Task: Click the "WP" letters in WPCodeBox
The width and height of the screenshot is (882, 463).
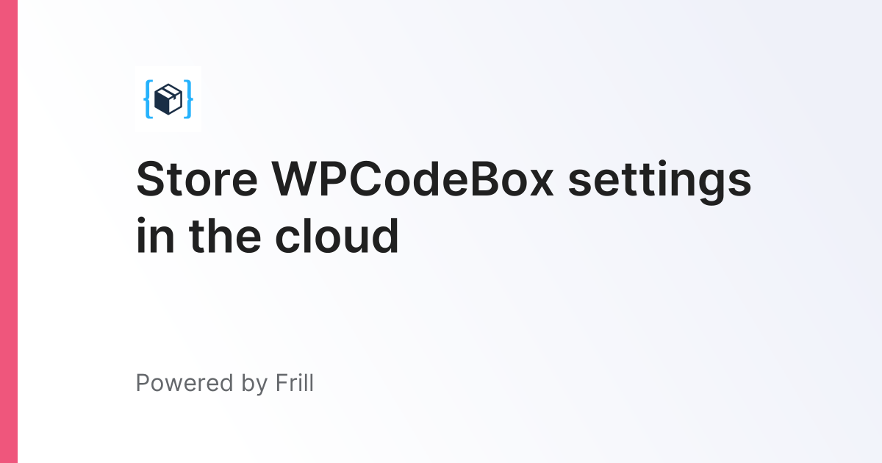Action: click(x=307, y=179)
